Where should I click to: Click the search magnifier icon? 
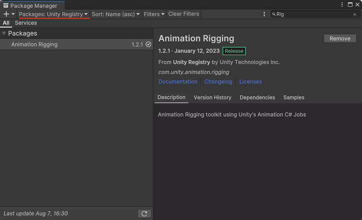coord(274,14)
